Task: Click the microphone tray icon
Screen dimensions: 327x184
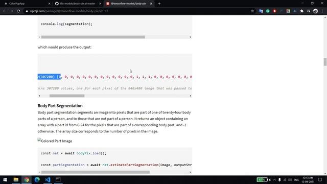Action: (x=279, y=179)
